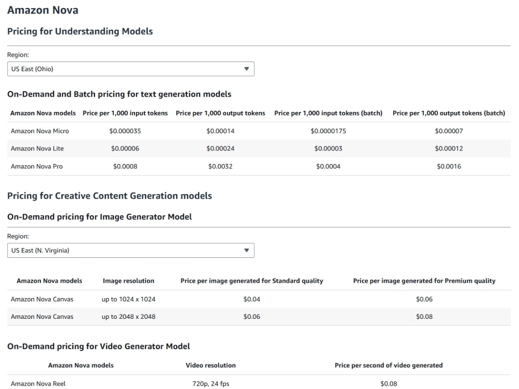Click the $0.08 per second video price
Viewport: 519px width, 389px height.
(389, 384)
